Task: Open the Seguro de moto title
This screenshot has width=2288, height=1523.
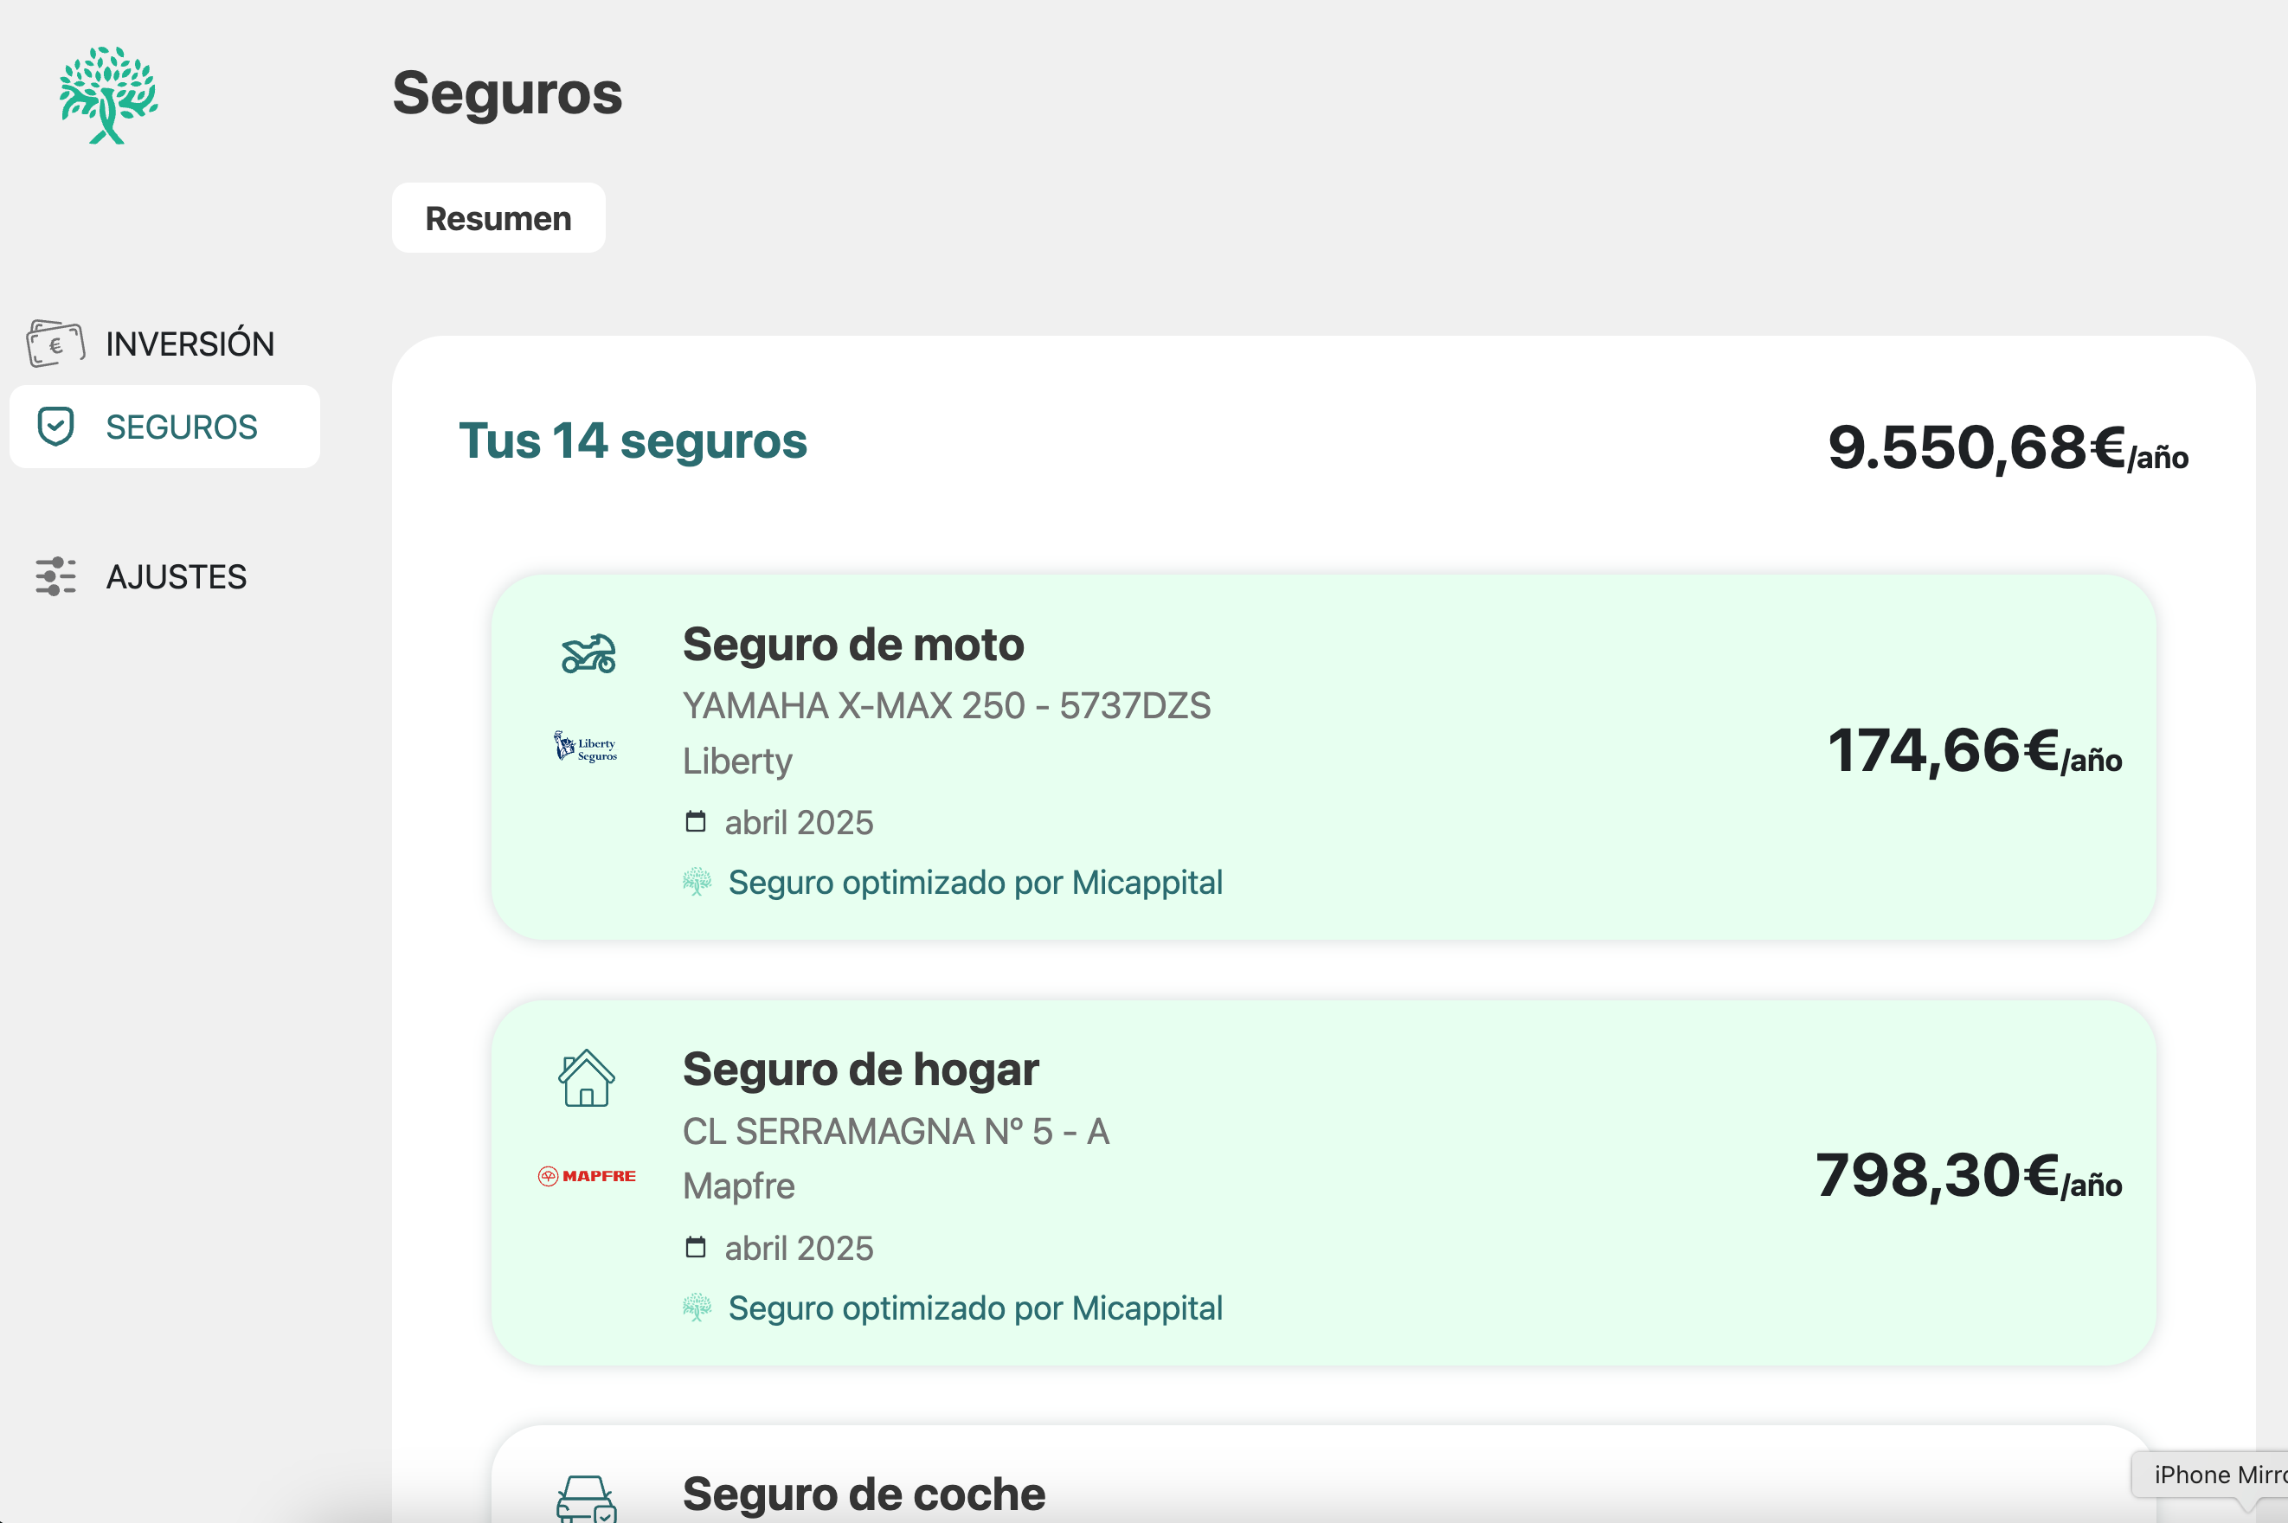Action: (852, 645)
